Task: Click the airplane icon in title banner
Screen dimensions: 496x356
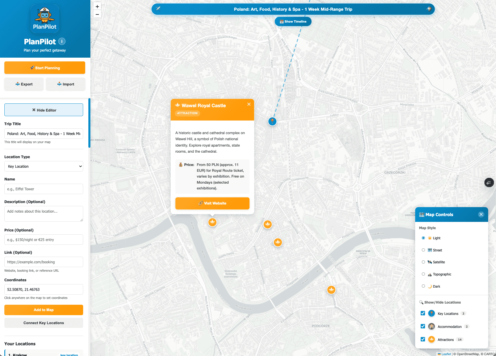Action: pyautogui.click(x=158, y=9)
